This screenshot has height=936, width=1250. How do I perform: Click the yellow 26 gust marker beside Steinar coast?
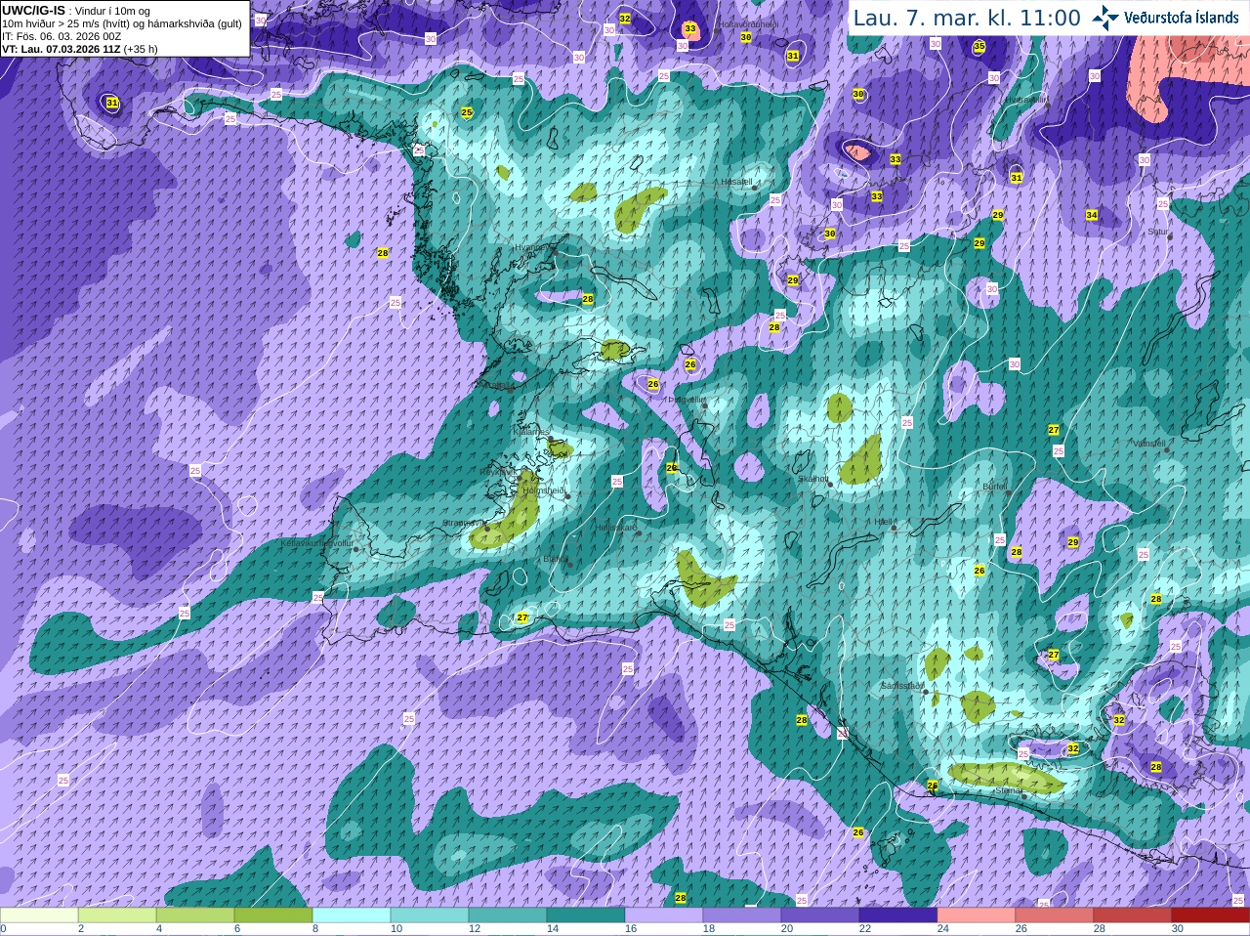tap(933, 786)
